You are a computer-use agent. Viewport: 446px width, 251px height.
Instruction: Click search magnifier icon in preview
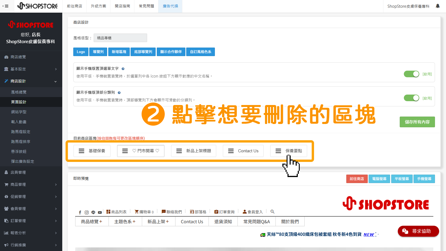click(x=272, y=212)
